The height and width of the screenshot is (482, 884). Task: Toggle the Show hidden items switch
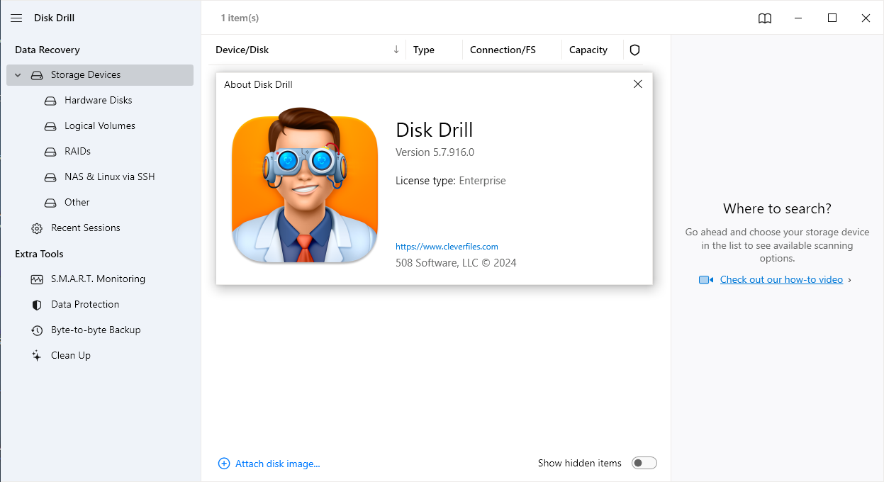(x=644, y=463)
